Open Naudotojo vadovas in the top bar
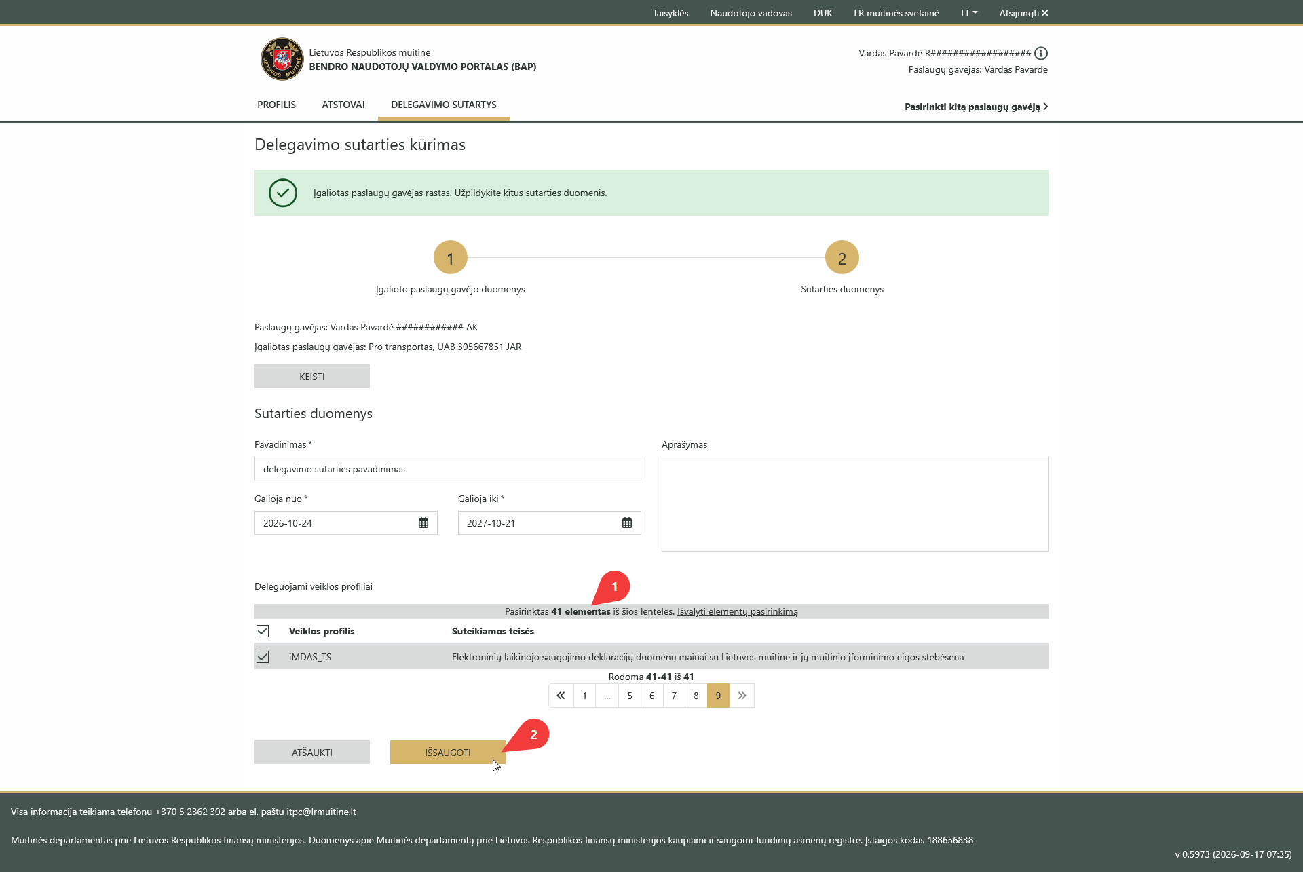 (751, 13)
